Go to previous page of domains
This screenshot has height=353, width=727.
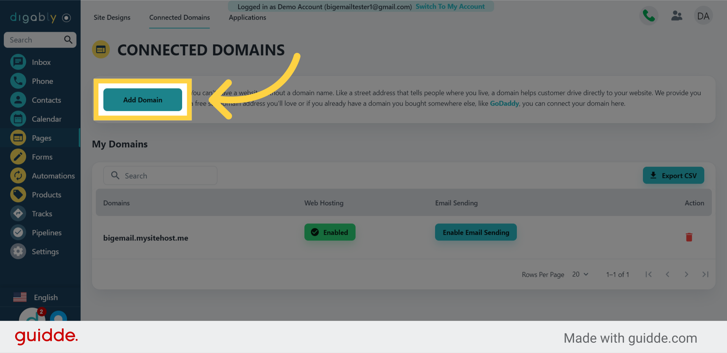[x=668, y=274]
